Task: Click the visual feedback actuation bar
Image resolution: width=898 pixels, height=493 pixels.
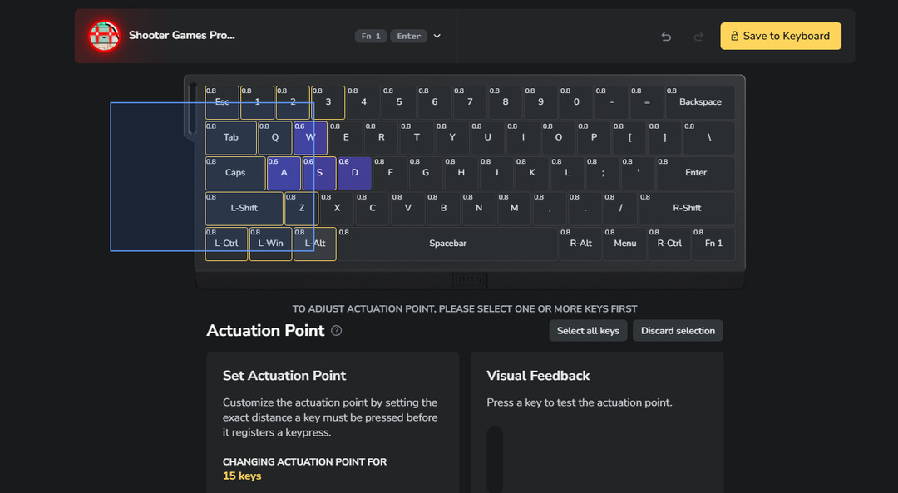Action: tap(495, 459)
